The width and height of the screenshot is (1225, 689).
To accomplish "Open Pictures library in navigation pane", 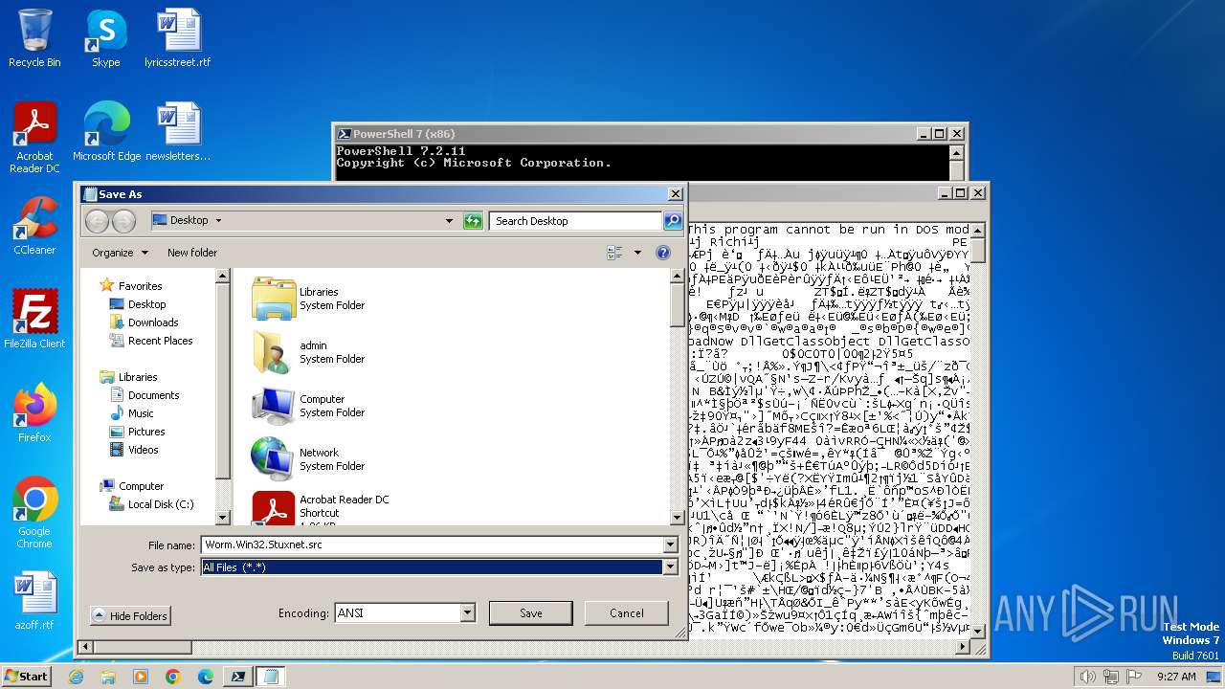I will 146,432.
